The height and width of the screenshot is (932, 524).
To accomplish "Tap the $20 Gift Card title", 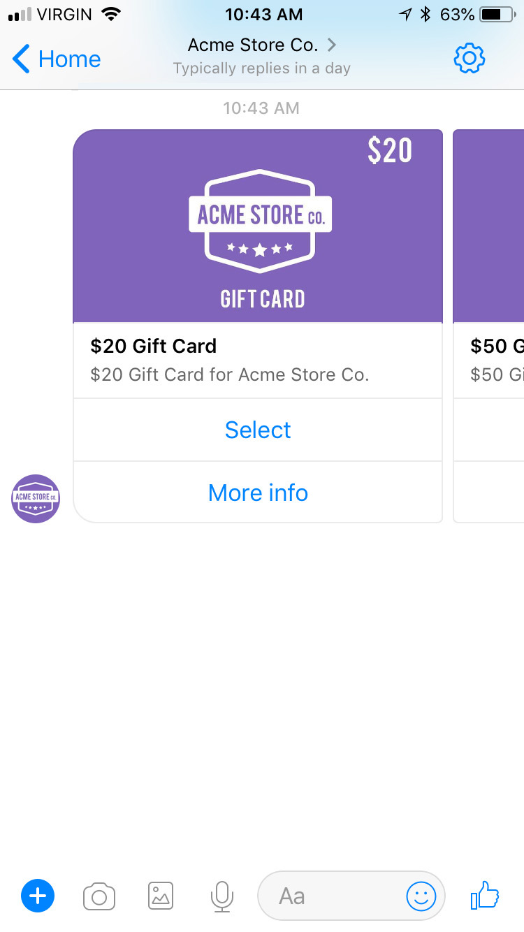I will tap(154, 346).
